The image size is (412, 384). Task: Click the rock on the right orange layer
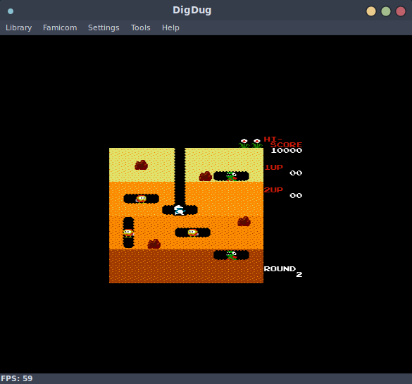coord(244,221)
